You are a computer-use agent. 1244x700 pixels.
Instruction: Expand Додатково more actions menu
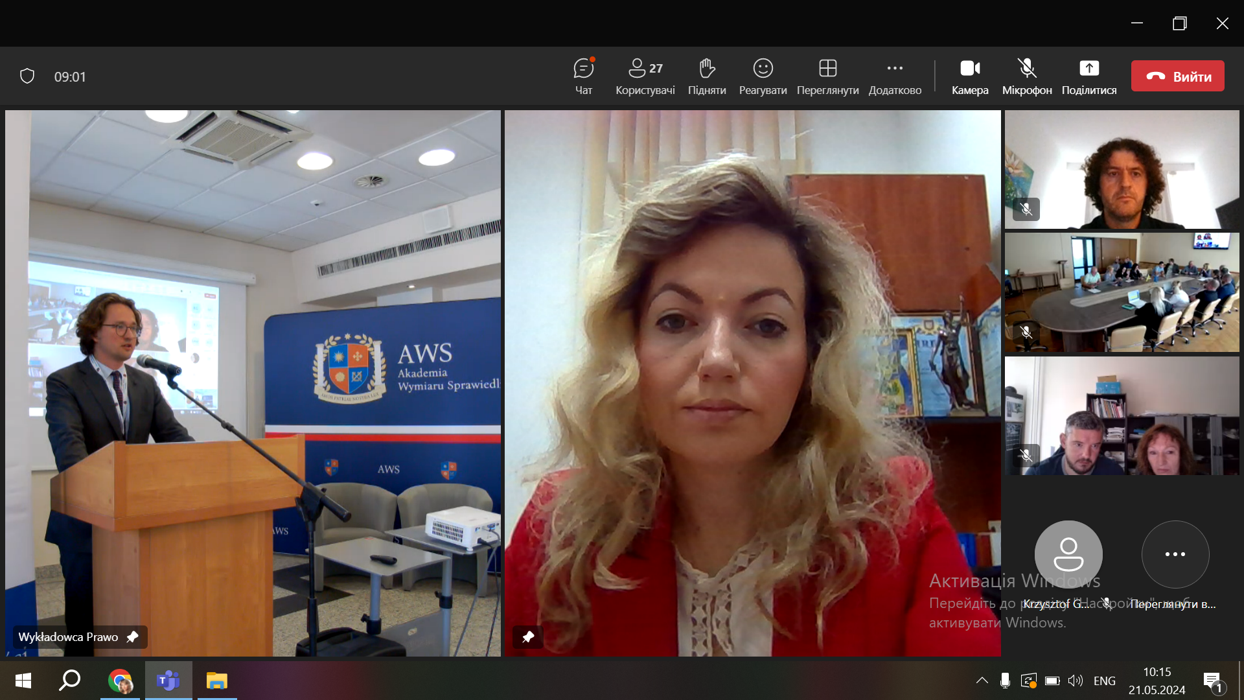click(x=895, y=76)
